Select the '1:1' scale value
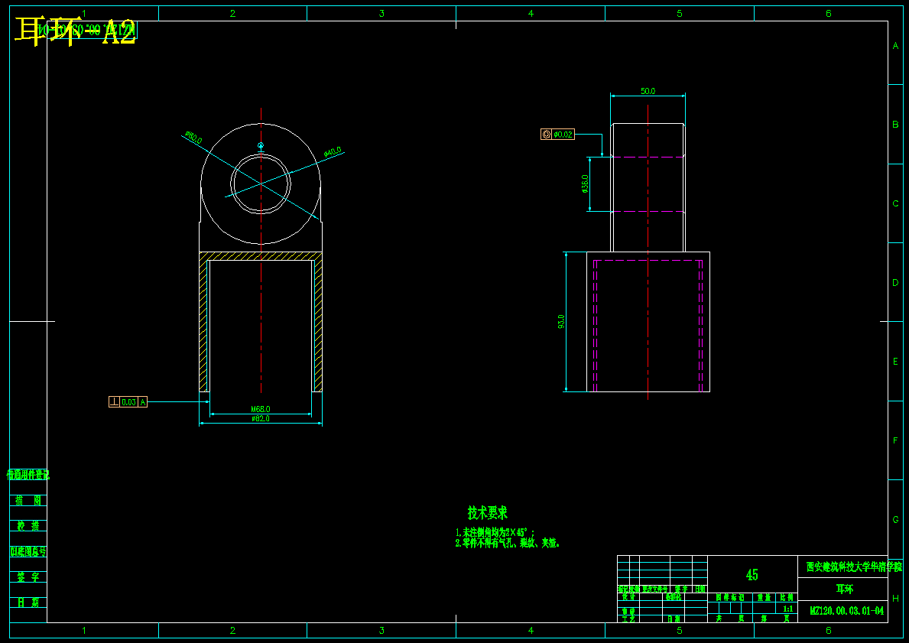The width and height of the screenshot is (909, 643). 788,609
